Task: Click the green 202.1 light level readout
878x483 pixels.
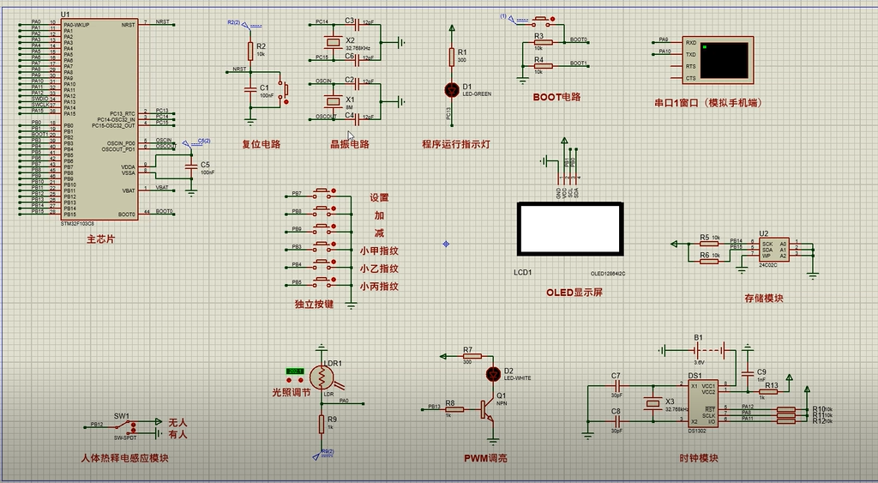Action: click(x=295, y=371)
